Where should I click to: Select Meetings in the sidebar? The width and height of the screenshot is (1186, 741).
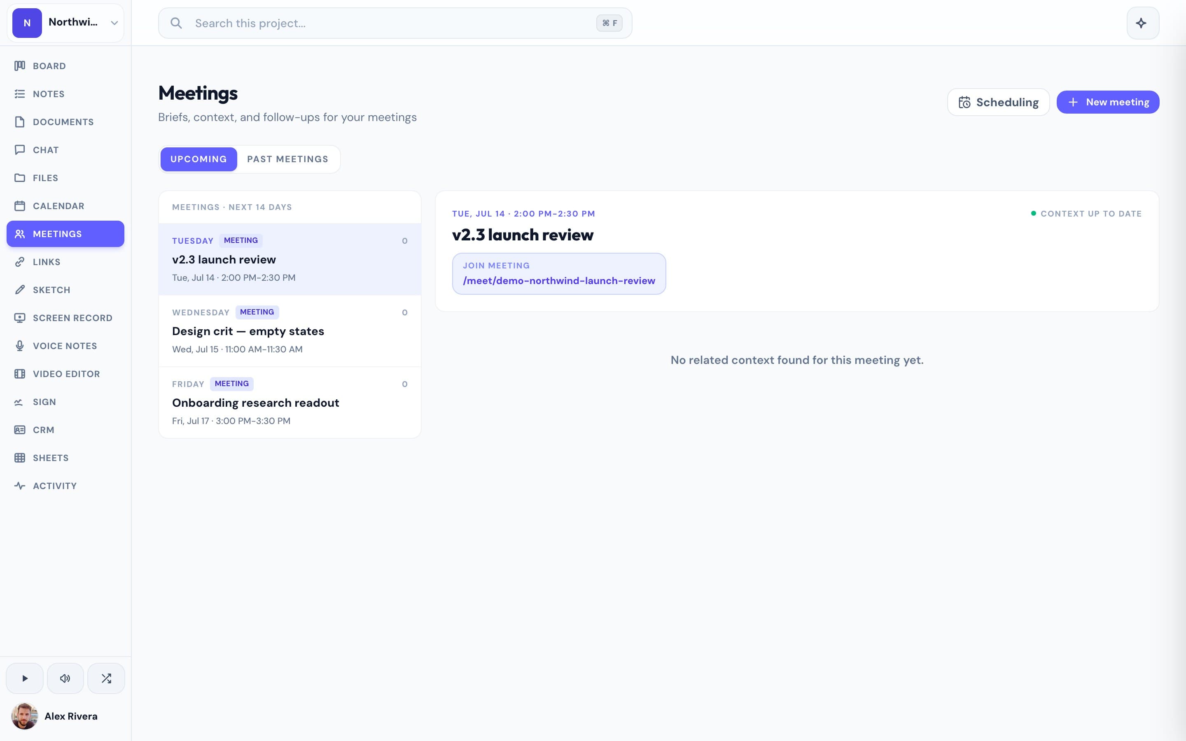[x=65, y=234]
